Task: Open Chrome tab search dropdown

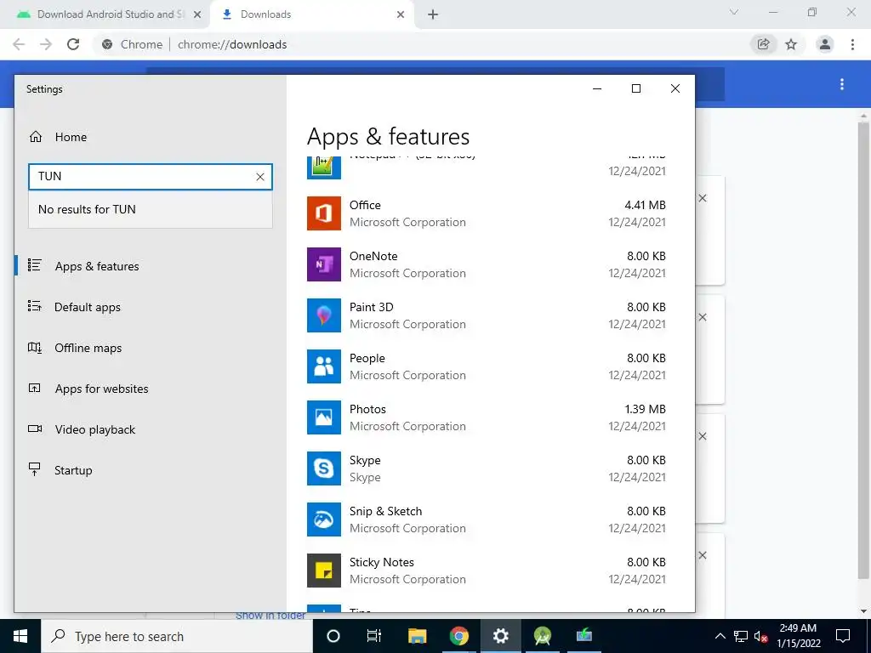Action: pyautogui.click(x=734, y=12)
